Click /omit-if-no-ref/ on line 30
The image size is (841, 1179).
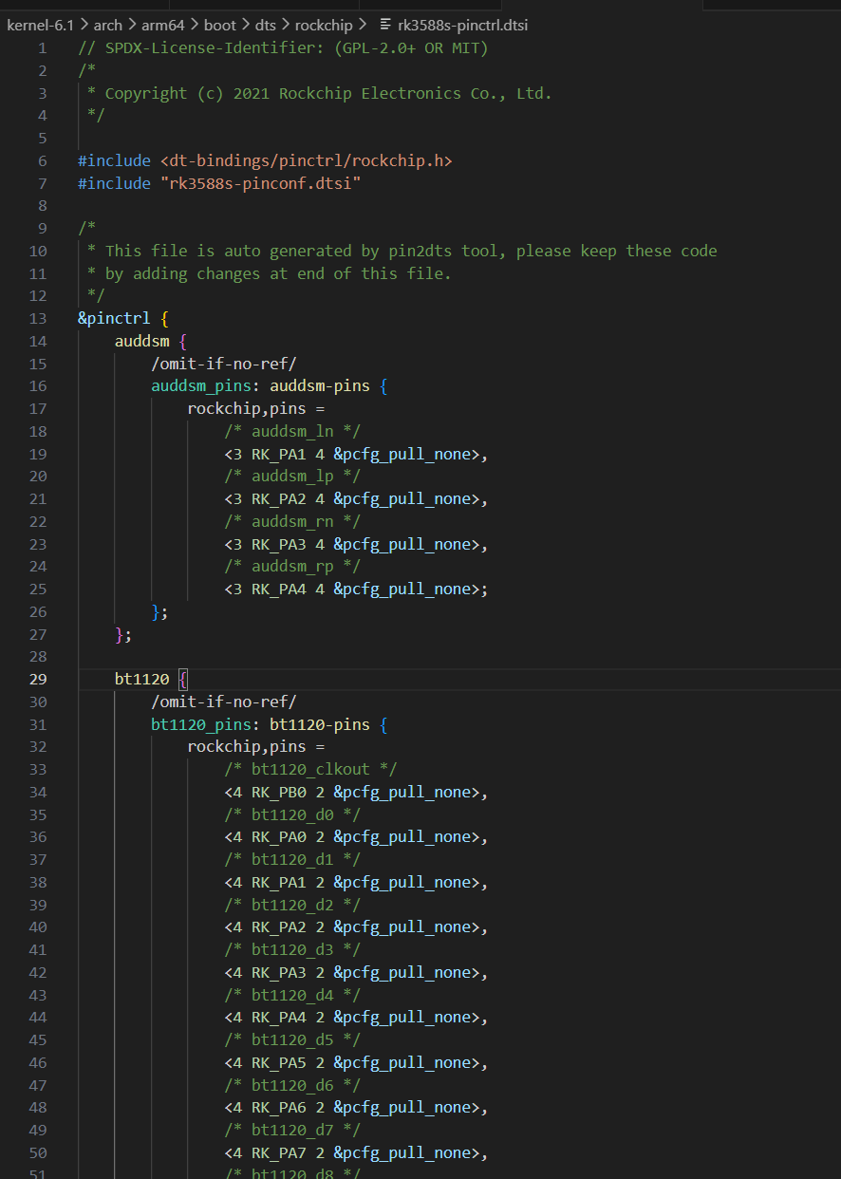coord(224,702)
